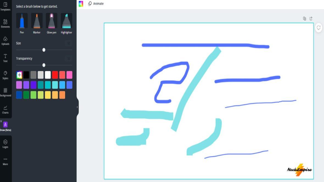324x182 pixels.
Task: Open the Elements panel
Action: click(5, 23)
